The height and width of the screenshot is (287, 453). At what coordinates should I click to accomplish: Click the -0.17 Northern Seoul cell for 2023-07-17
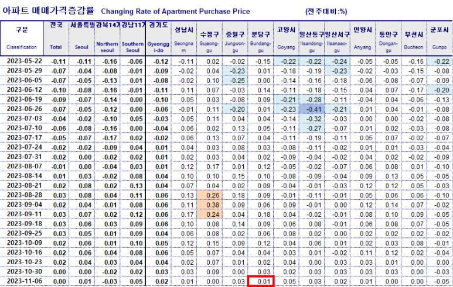[x=107, y=138]
